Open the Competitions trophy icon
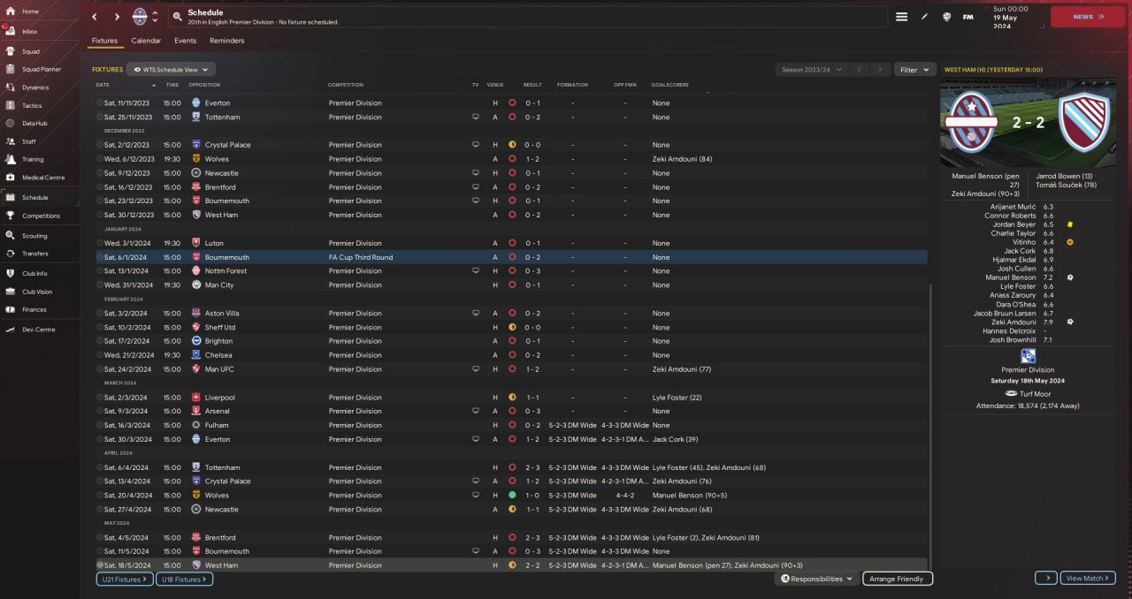 10,216
